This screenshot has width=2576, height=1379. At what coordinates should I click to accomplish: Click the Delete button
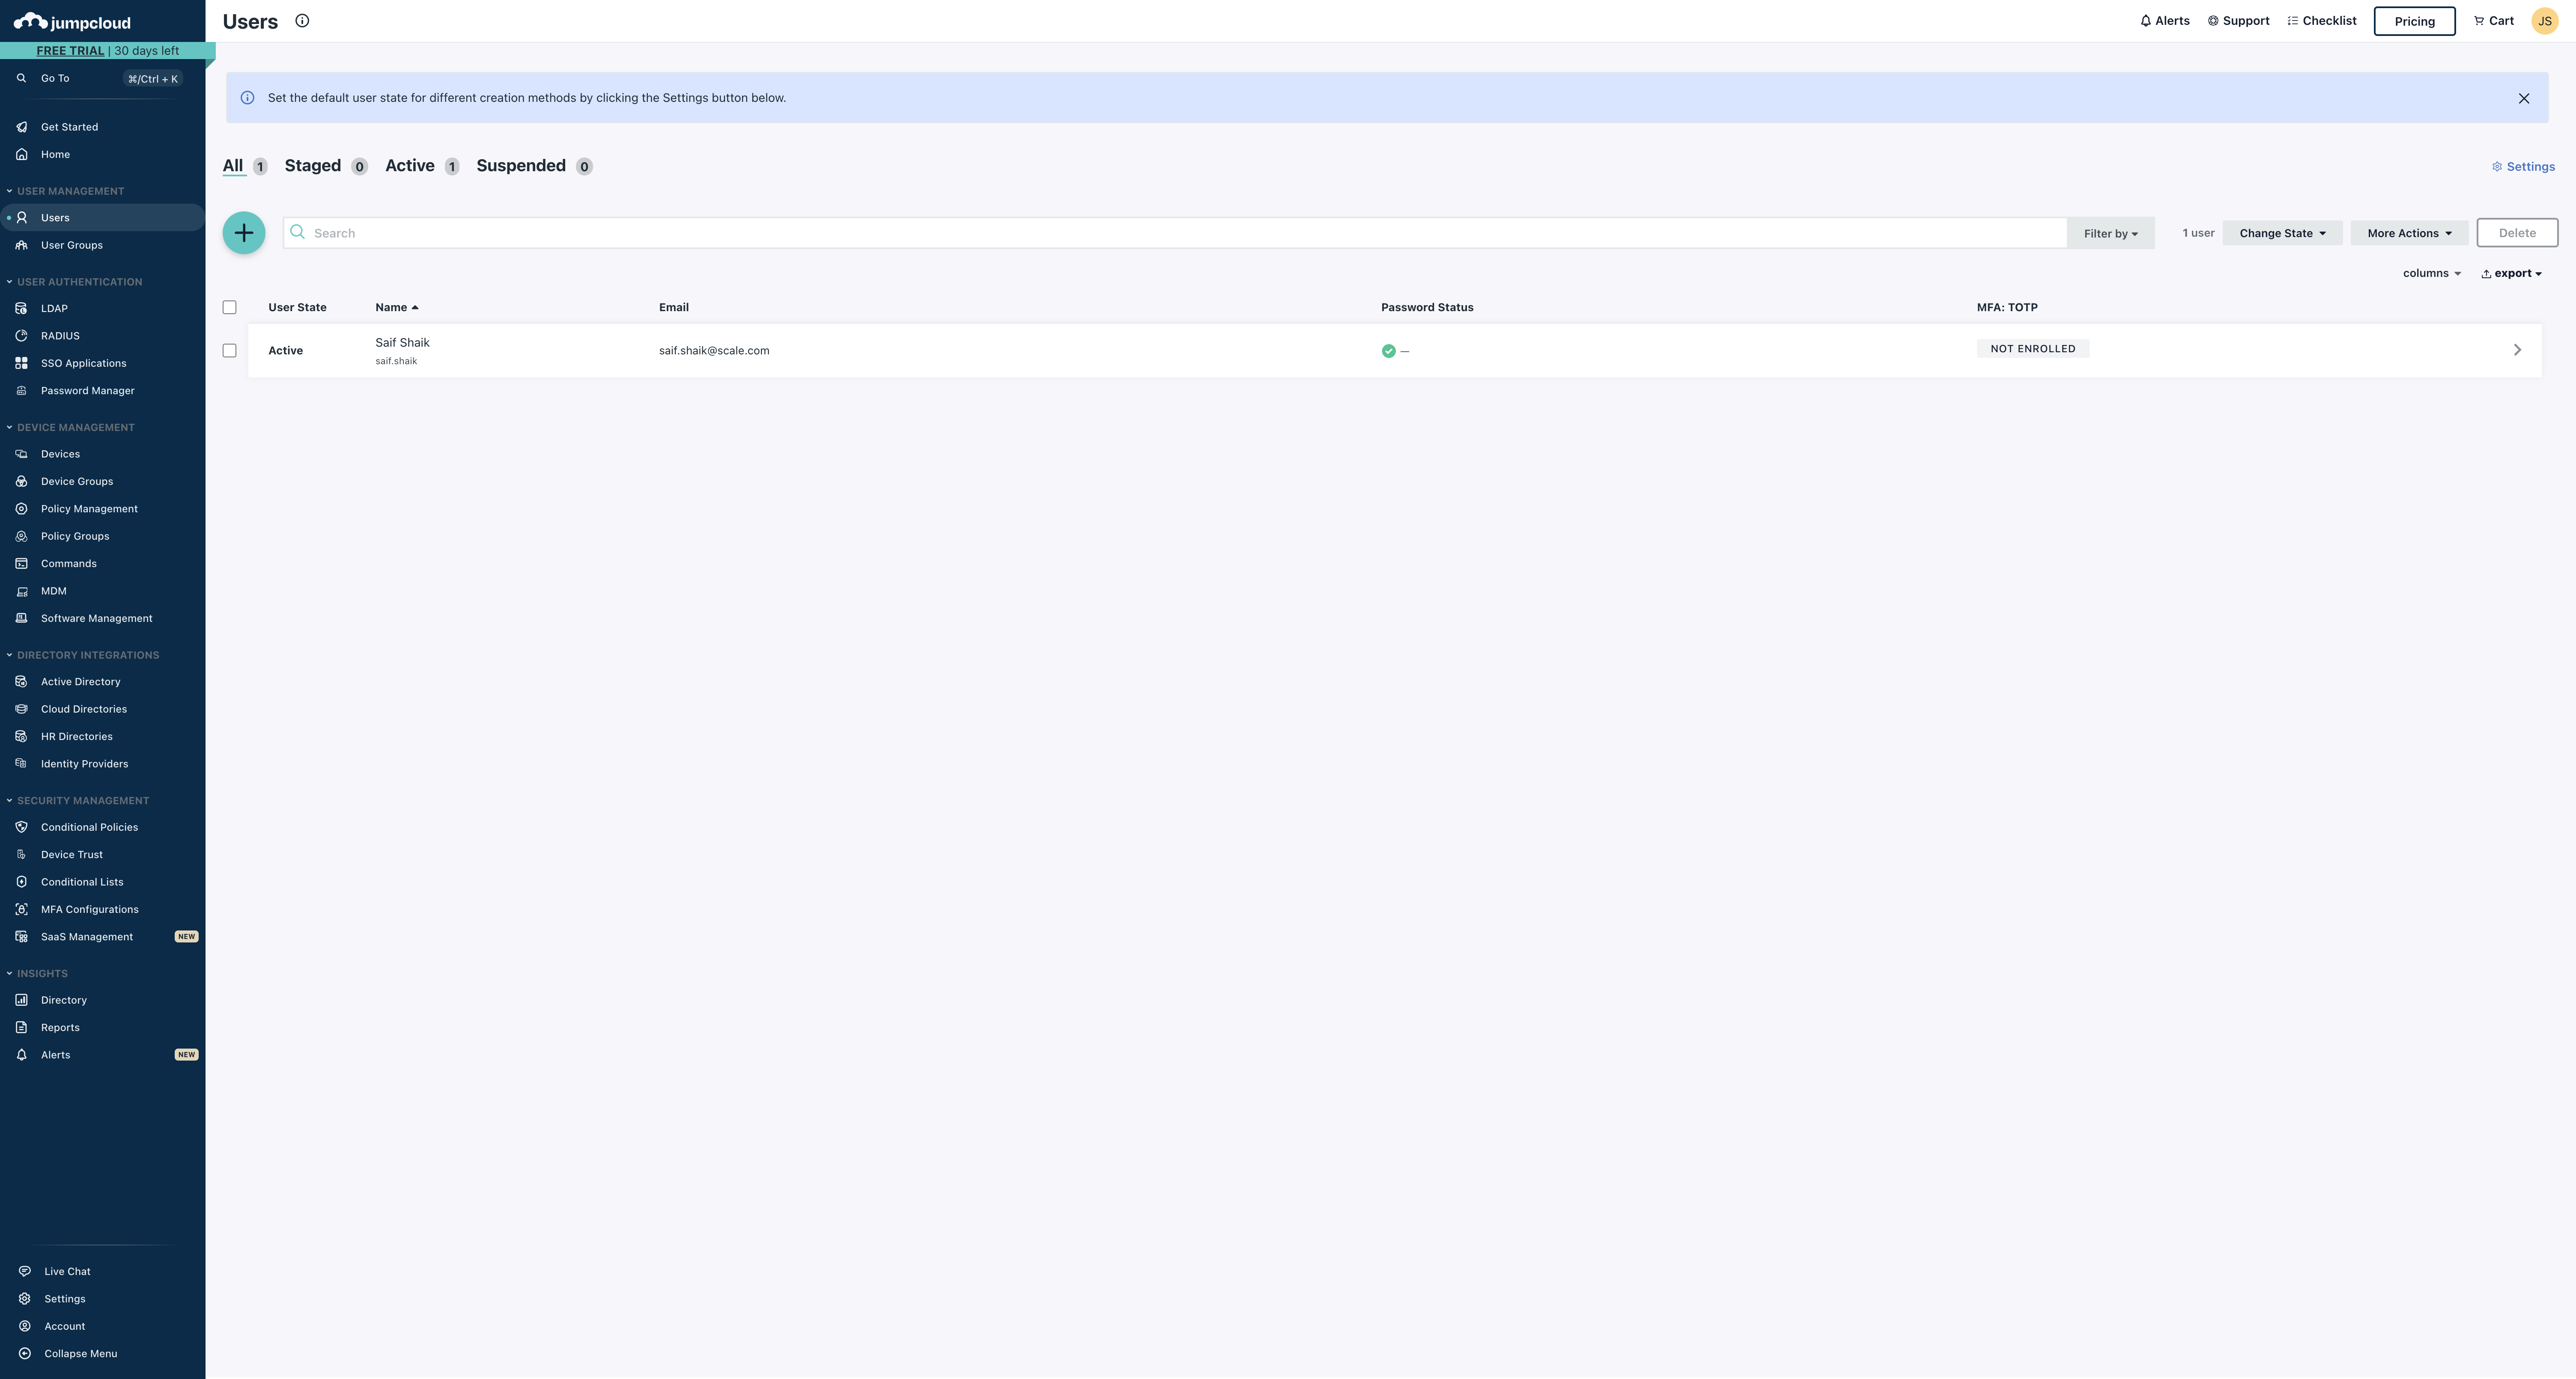point(2517,233)
